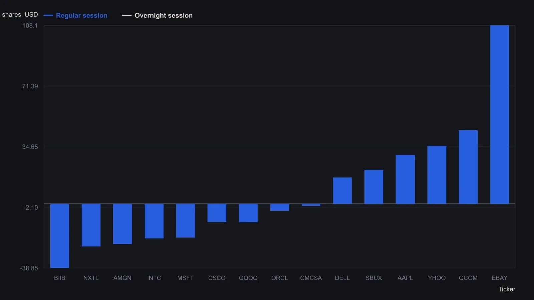Click the DELL bar

342,190
